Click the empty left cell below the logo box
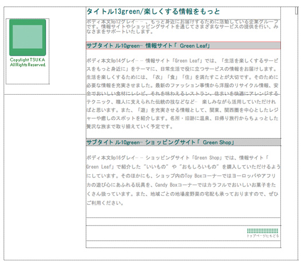301x269 pixels. pyautogui.click(x=45, y=177)
